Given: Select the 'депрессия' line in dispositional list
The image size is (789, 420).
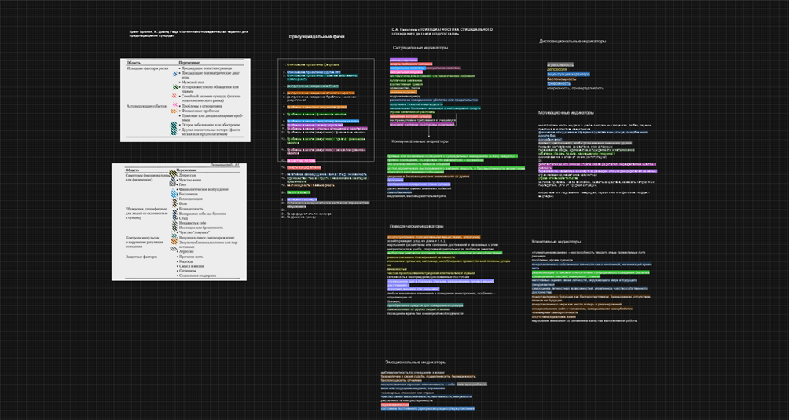Looking at the screenshot, I should (556, 69).
